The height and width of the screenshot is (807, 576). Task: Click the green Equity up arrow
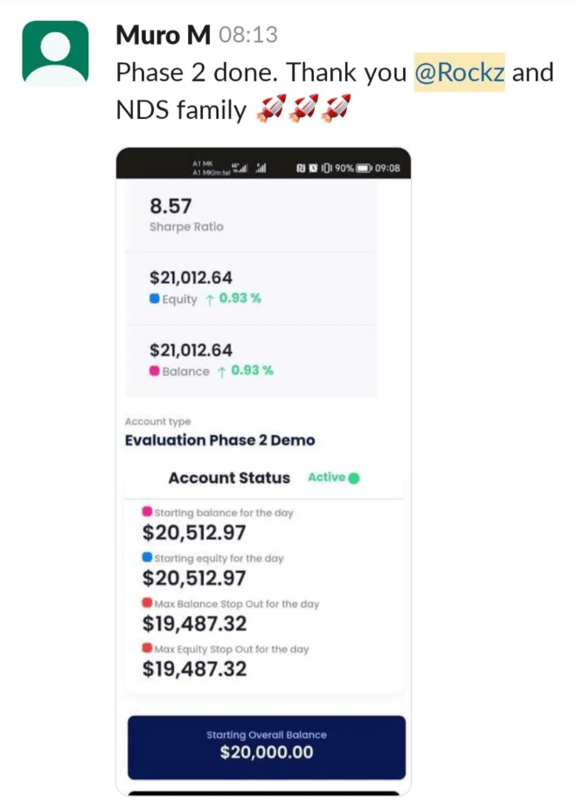[210, 300]
